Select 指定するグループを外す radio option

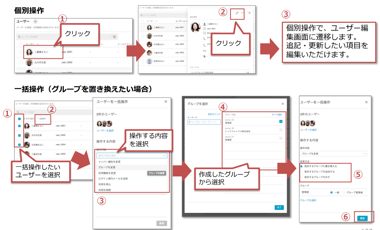coord(301,177)
